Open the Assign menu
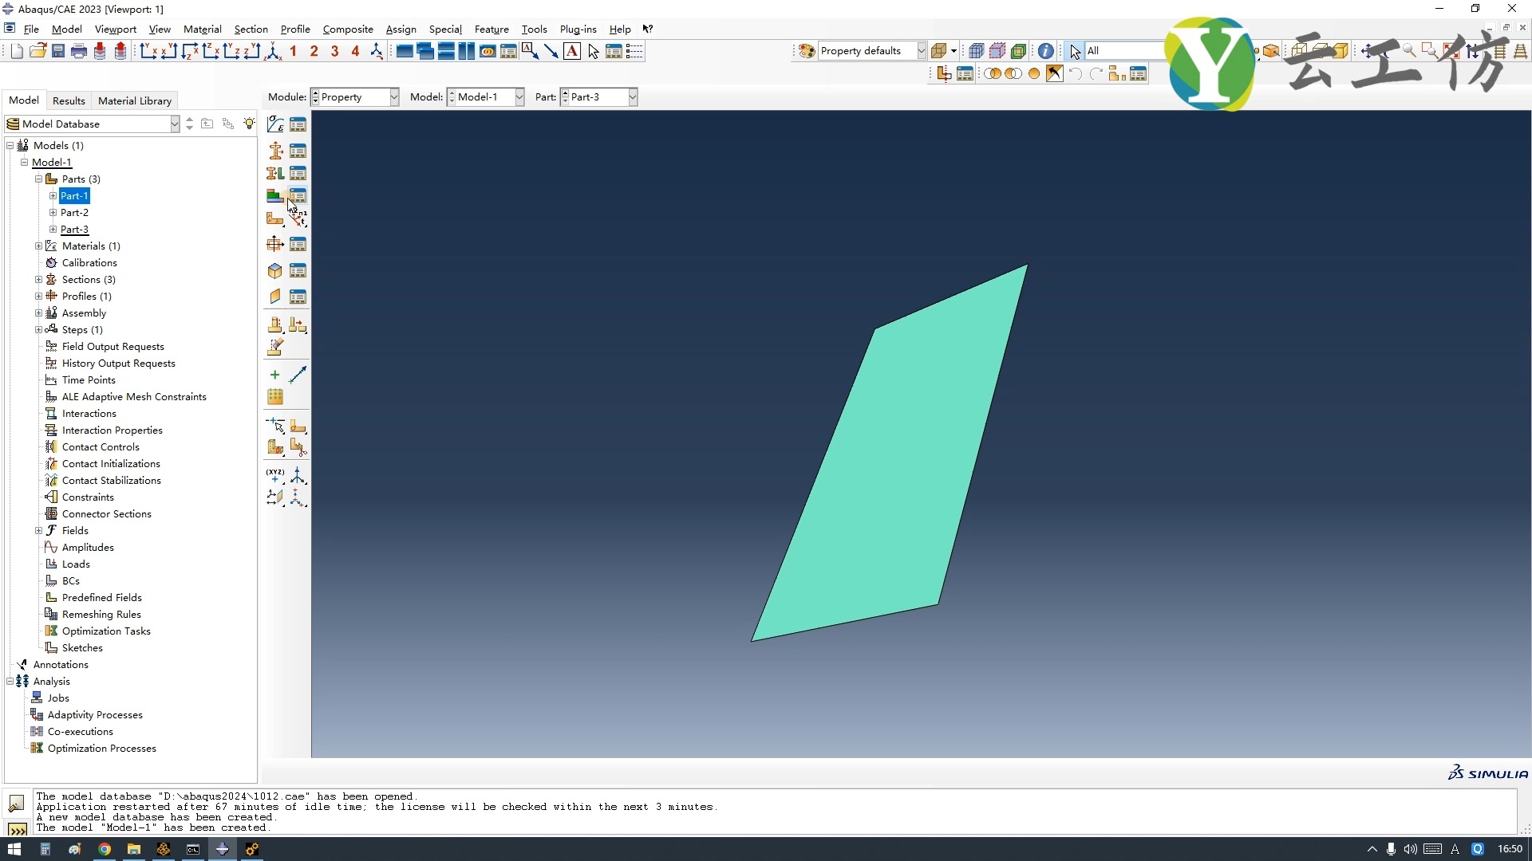1532x861 pixels. [401, 29]
